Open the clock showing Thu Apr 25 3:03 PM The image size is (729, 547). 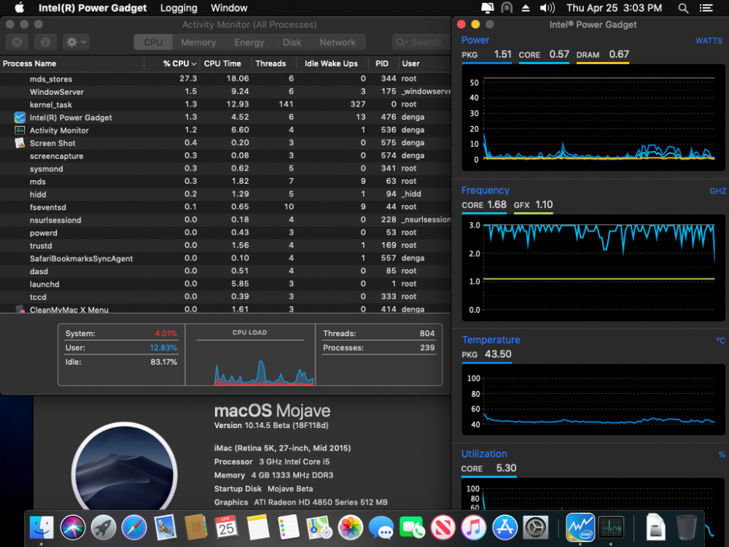tap(614, 8)
